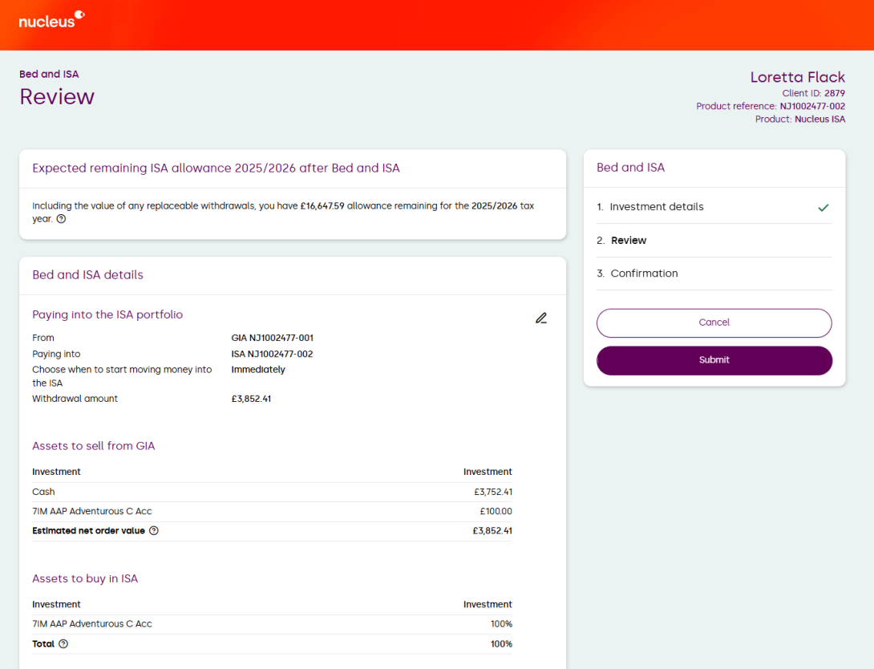Image resolution: width=874 pixels, height=669 pixels.
Task: Submit the Bed and ISA request
Action: point(714,360)
